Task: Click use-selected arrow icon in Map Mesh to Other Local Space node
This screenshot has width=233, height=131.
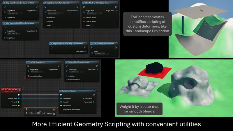Action: click(99, 13)
